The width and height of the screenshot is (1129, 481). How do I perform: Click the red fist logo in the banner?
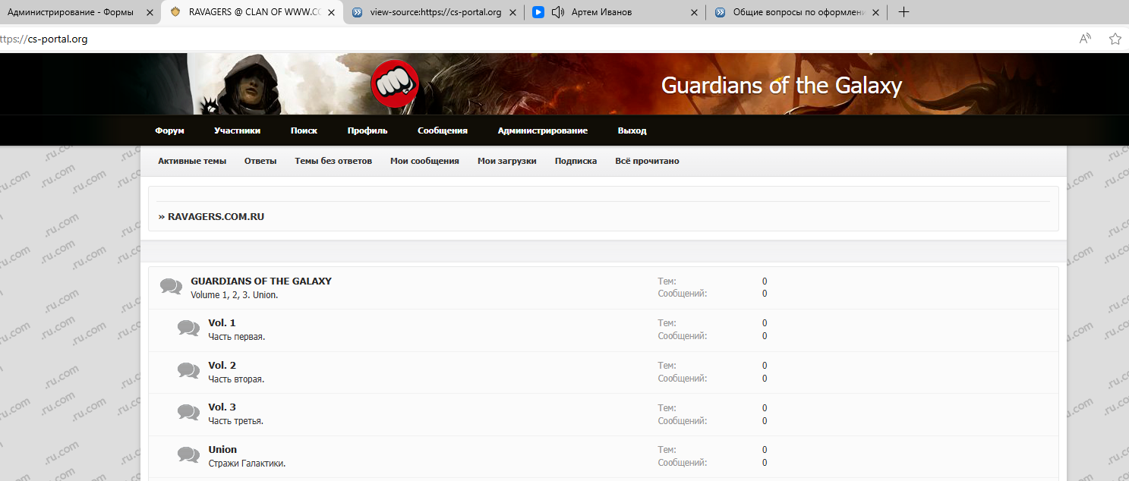point(395,83)
